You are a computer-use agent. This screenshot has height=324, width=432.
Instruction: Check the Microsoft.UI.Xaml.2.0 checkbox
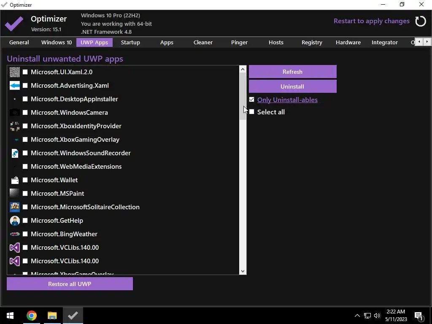pyautogui.click(x=25, y=72)
